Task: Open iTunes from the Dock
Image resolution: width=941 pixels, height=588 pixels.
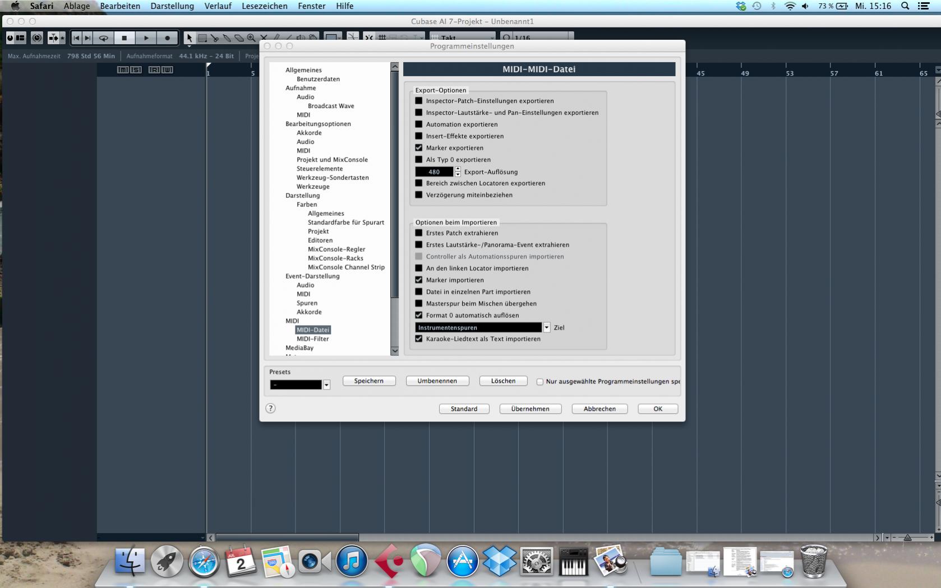Action: tap(352, 561)
